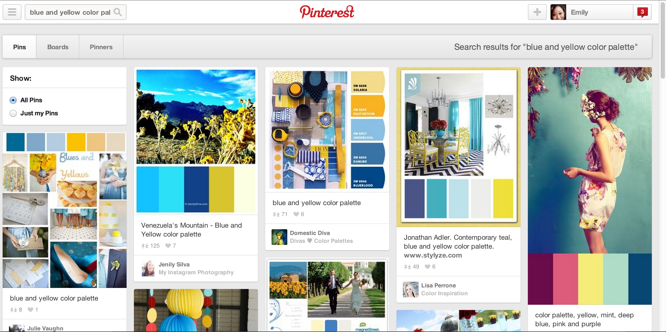Click 'Venezuela's Mountain - Blue and Yellow' caption
The image size is (666, 332).
[x=191, y=230]
